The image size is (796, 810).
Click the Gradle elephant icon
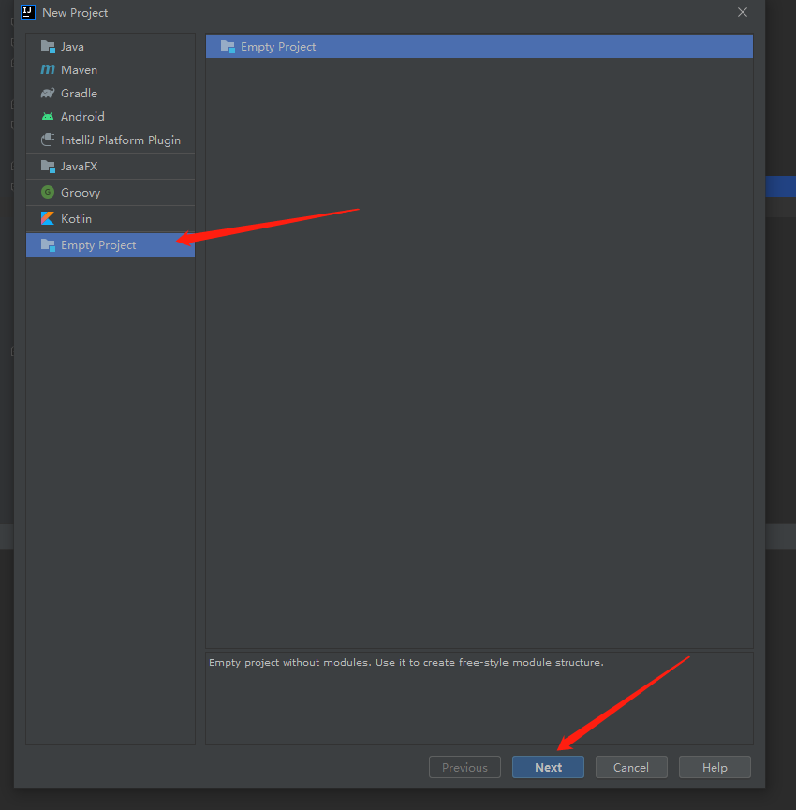[48, 93]
